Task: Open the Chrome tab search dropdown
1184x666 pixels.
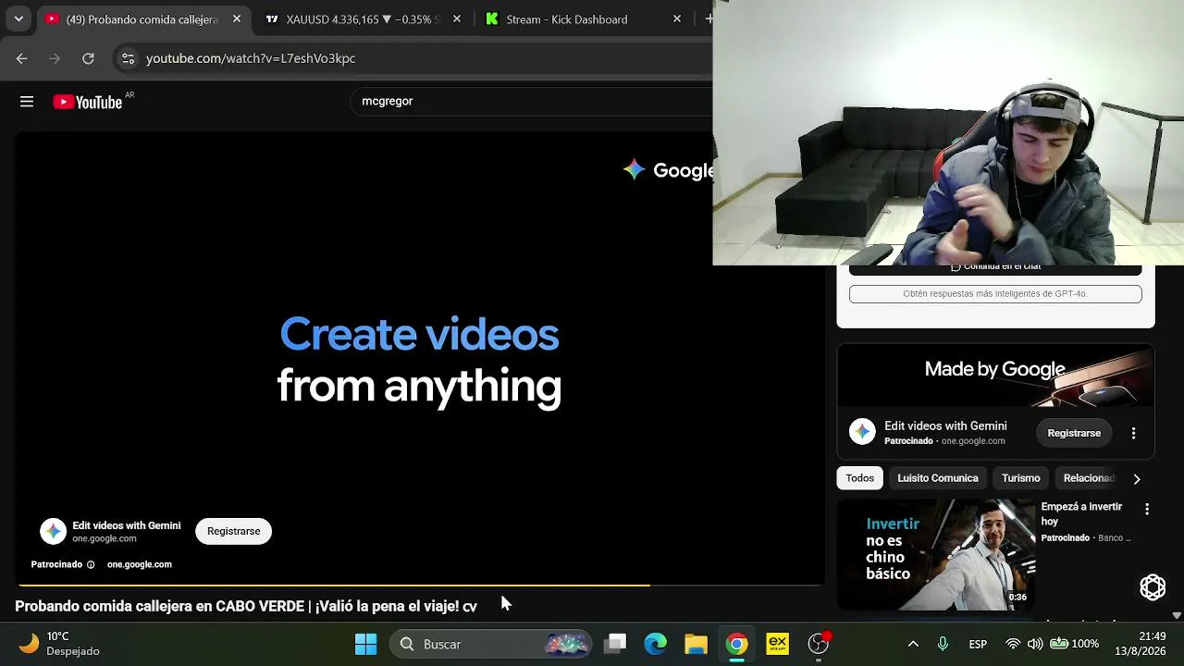Action: (x=18, y=18)
